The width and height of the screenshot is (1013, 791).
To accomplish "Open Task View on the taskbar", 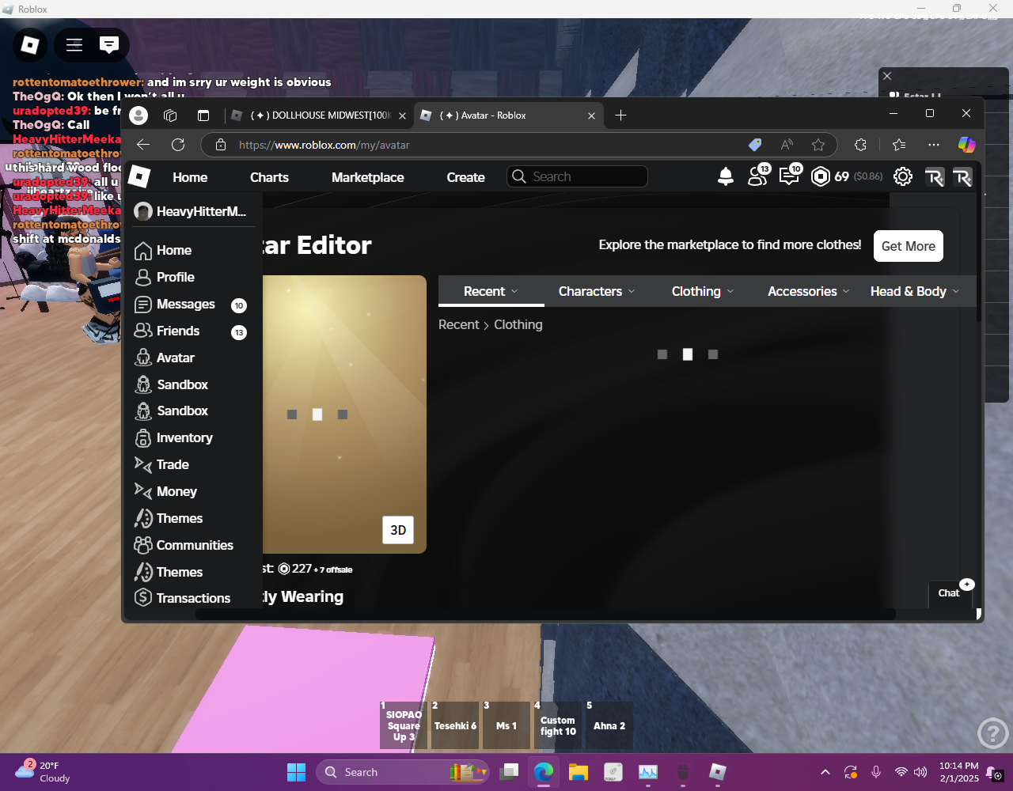I will tap(510, 772).
